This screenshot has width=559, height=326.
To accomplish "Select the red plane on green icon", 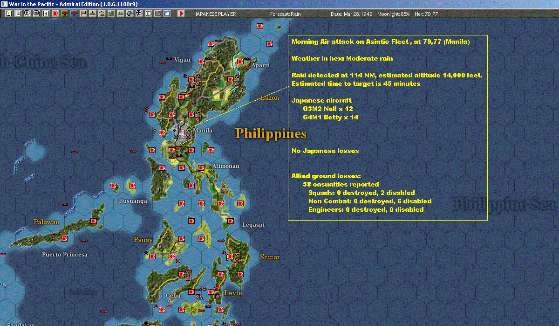I will click(65, 14).
